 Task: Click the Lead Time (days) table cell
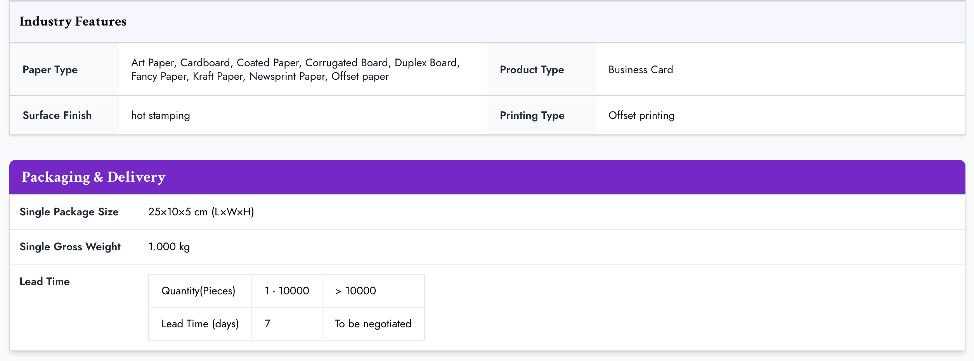(x=200, y=324)
